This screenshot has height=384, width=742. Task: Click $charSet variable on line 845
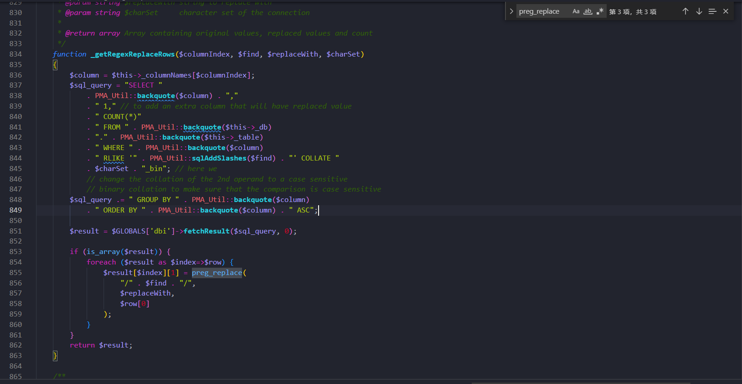(x=112, y=169)
